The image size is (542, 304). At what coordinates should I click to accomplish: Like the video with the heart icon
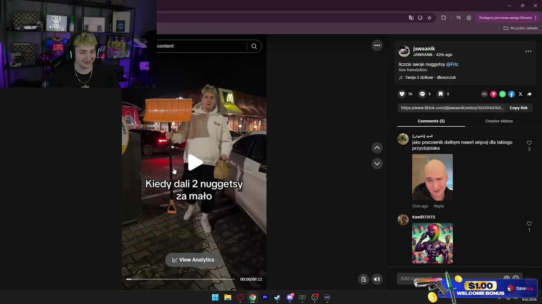coord(402,94)
